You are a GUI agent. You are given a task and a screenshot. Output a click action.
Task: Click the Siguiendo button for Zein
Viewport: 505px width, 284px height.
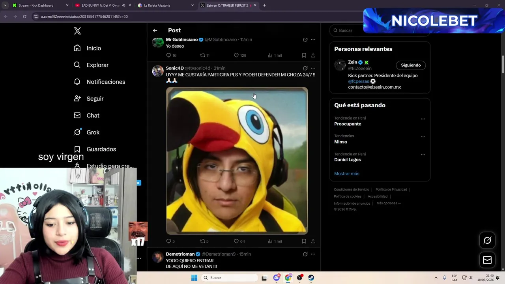click(411, 65)
